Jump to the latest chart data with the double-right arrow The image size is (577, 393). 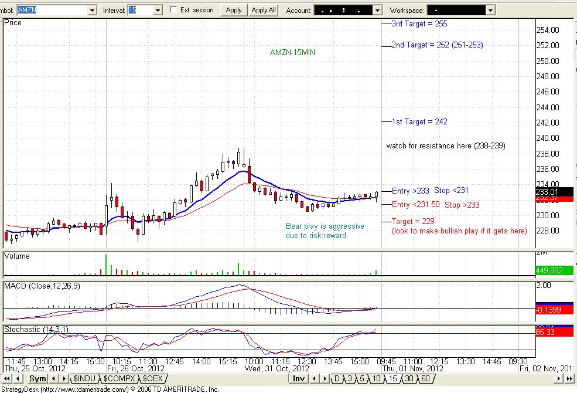pos(569,378)
